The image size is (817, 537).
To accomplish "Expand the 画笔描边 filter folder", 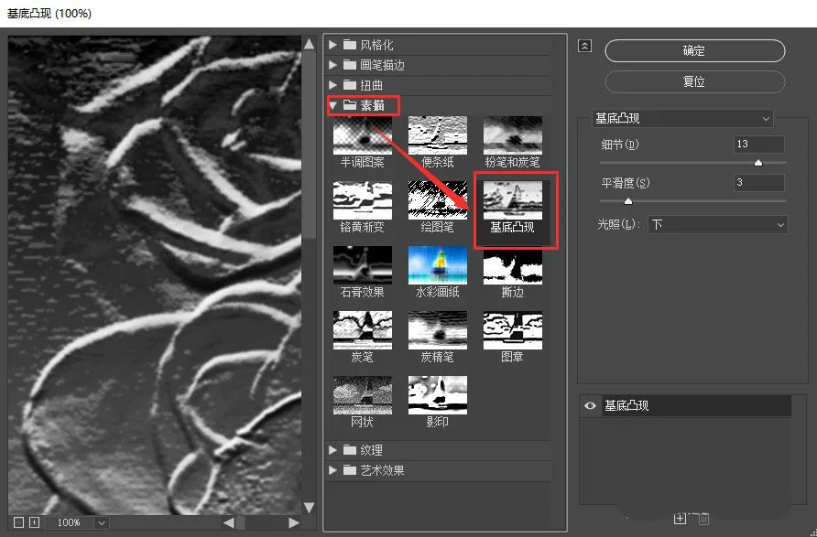I will 332,65.
